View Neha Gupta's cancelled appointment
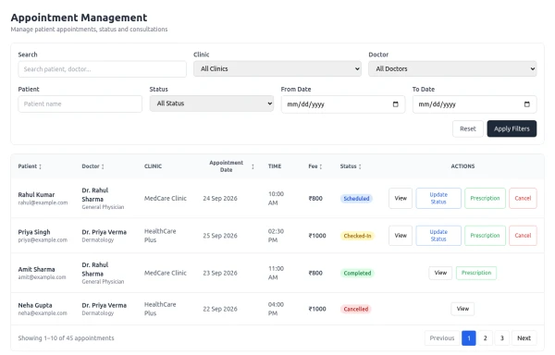Image resolution: width=555 pixels, height=355 pixels. point(462,309)
